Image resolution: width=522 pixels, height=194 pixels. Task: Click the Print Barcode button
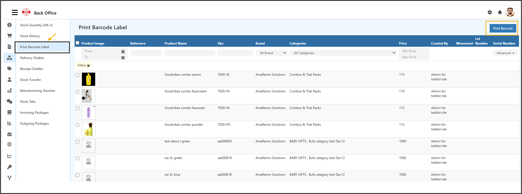click(503, 28)
